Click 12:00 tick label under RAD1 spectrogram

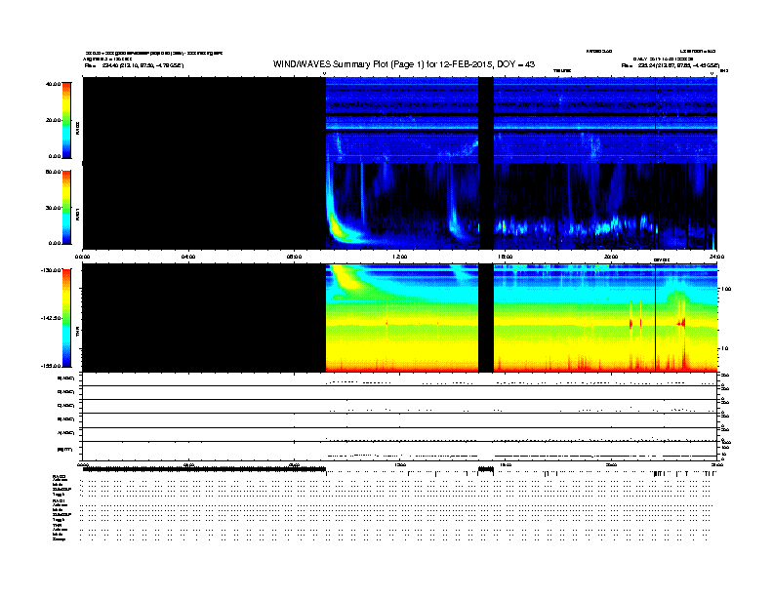pos(400,257)
